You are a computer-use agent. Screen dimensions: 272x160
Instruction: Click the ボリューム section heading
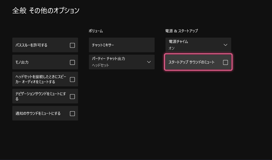pyautogui.click(x=96, y=31)
